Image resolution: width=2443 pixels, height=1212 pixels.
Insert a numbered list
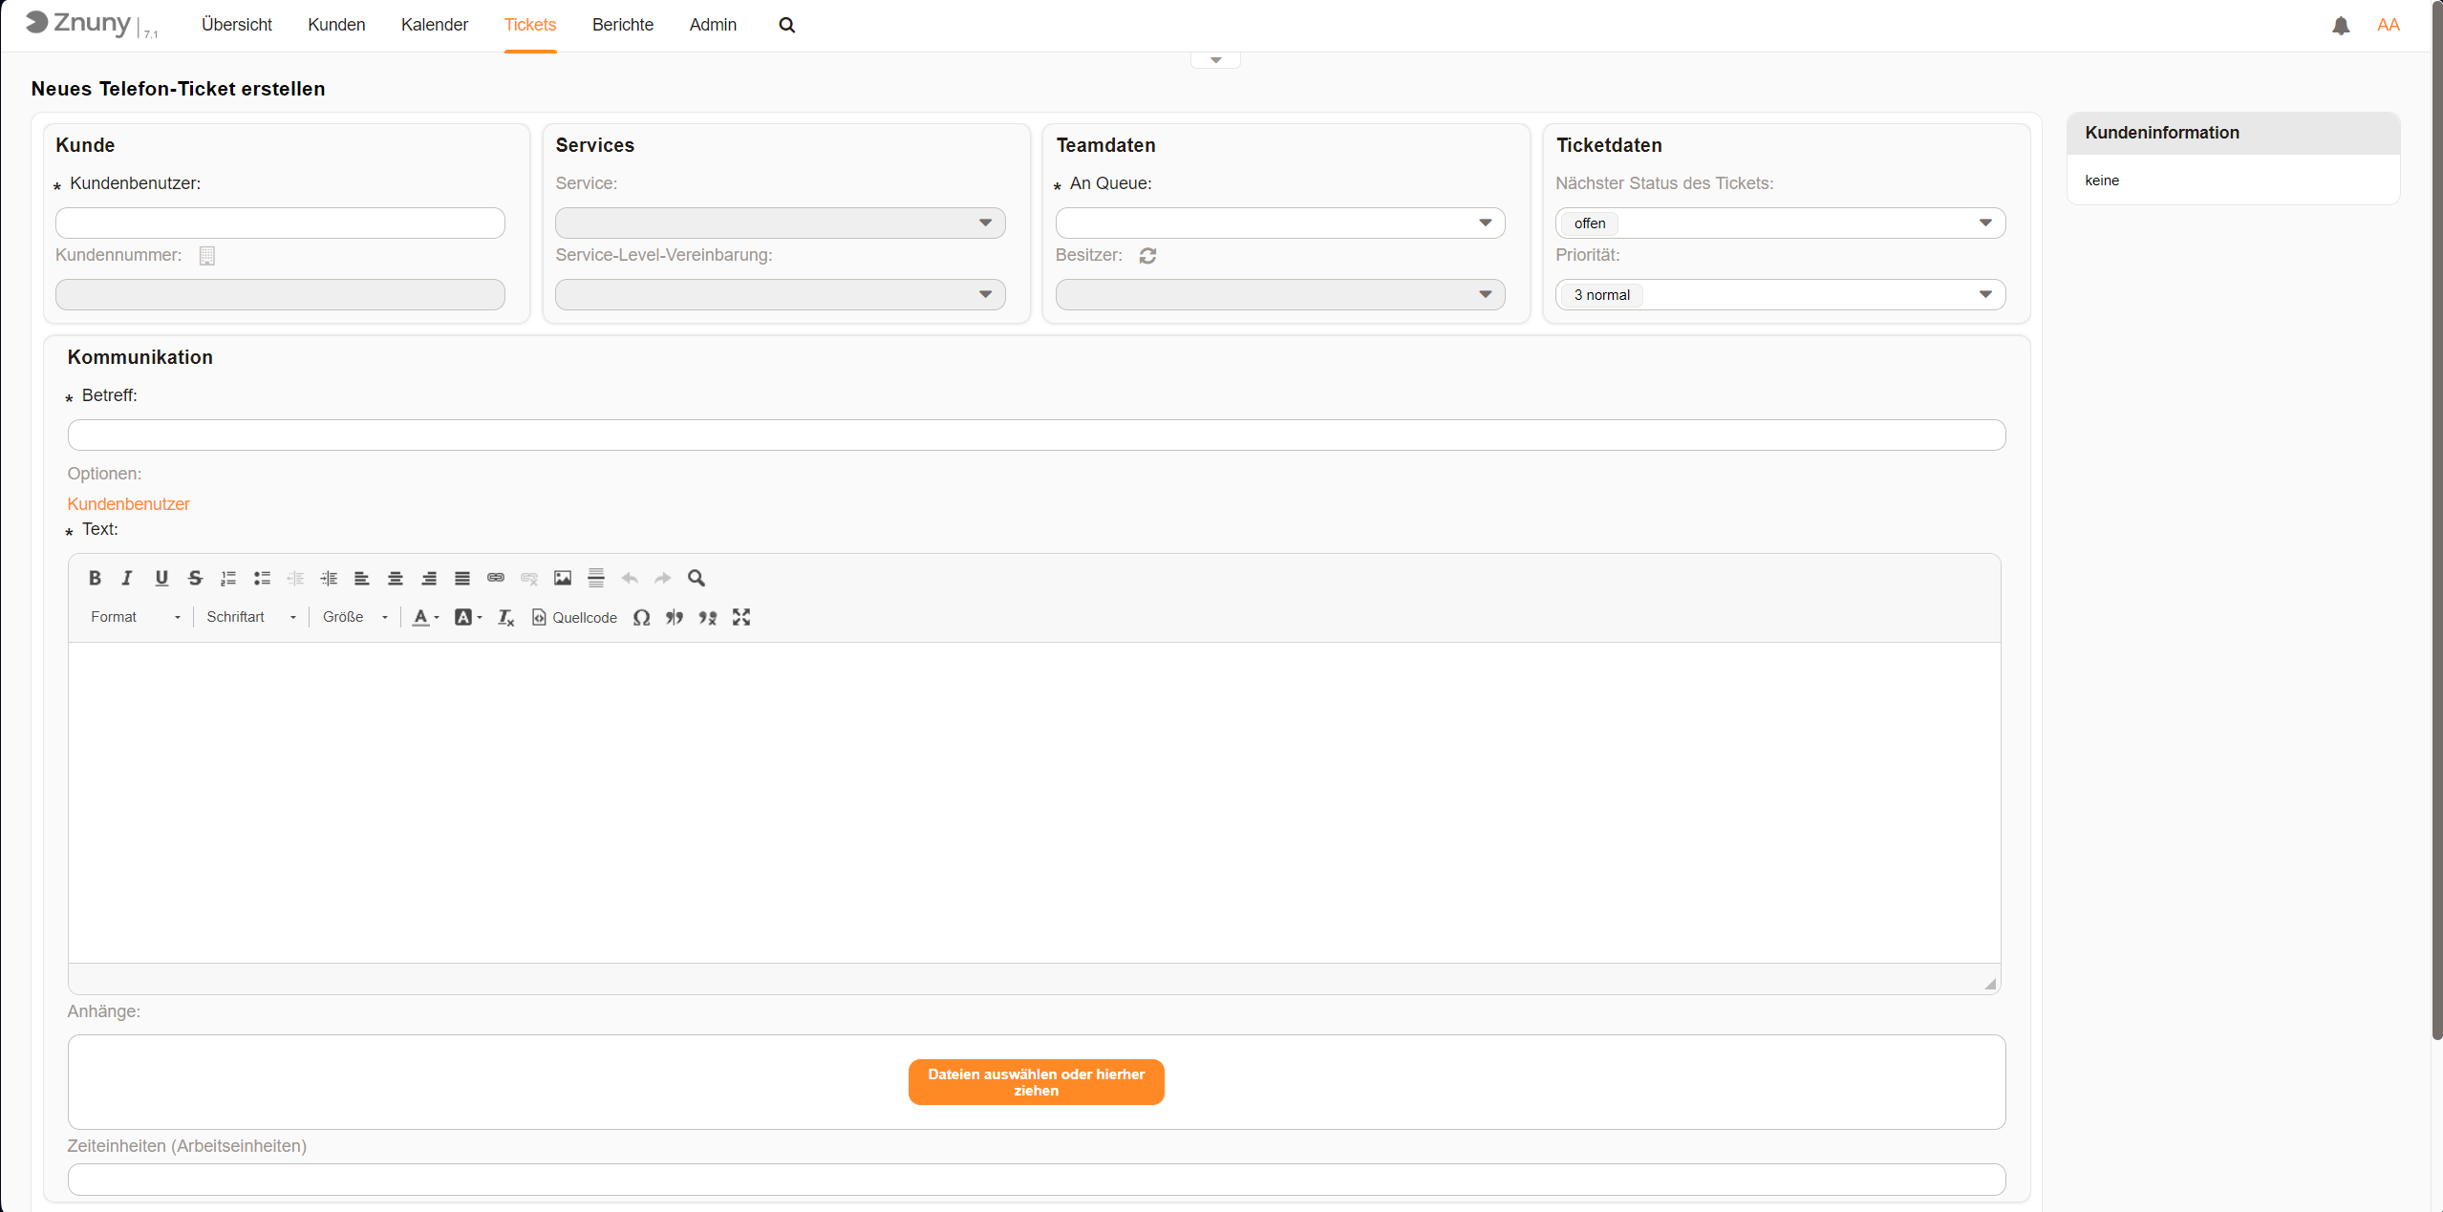[x=228, y=578]
